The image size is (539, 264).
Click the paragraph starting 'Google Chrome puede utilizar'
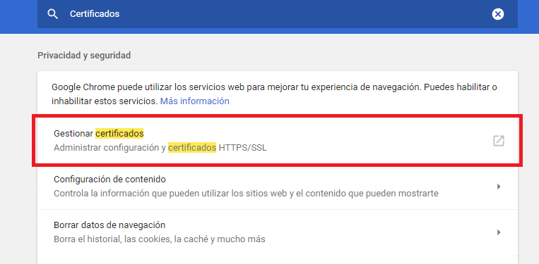click(274, 94)
